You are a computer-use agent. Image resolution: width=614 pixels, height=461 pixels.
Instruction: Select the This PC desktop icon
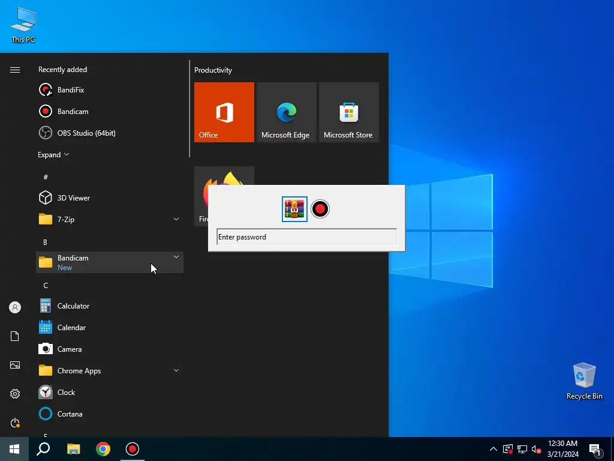tap(23, 25)
